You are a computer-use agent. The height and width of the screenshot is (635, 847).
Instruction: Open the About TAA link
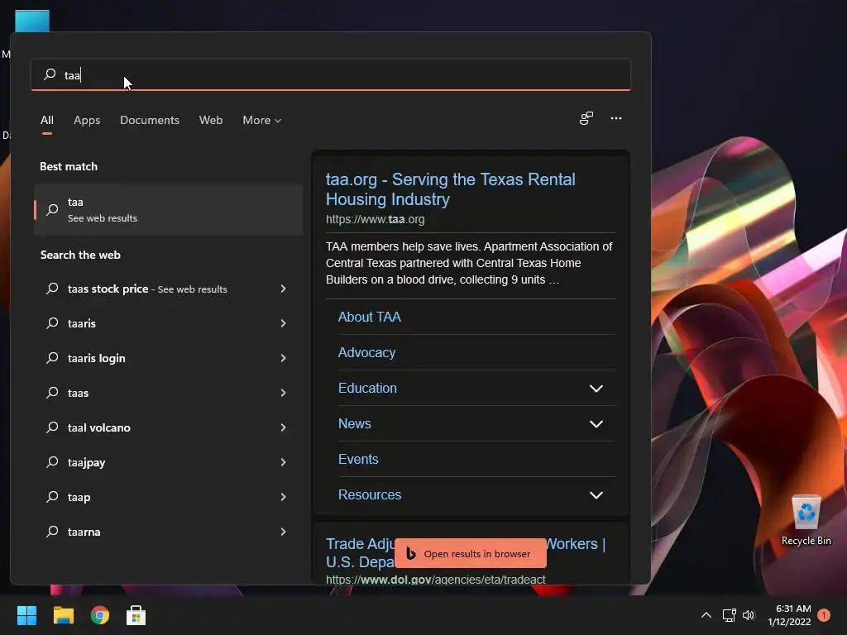click(x=370, y=317)
